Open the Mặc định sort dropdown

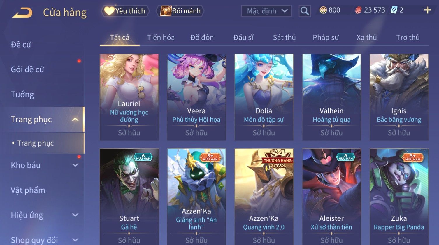[266, 11]
